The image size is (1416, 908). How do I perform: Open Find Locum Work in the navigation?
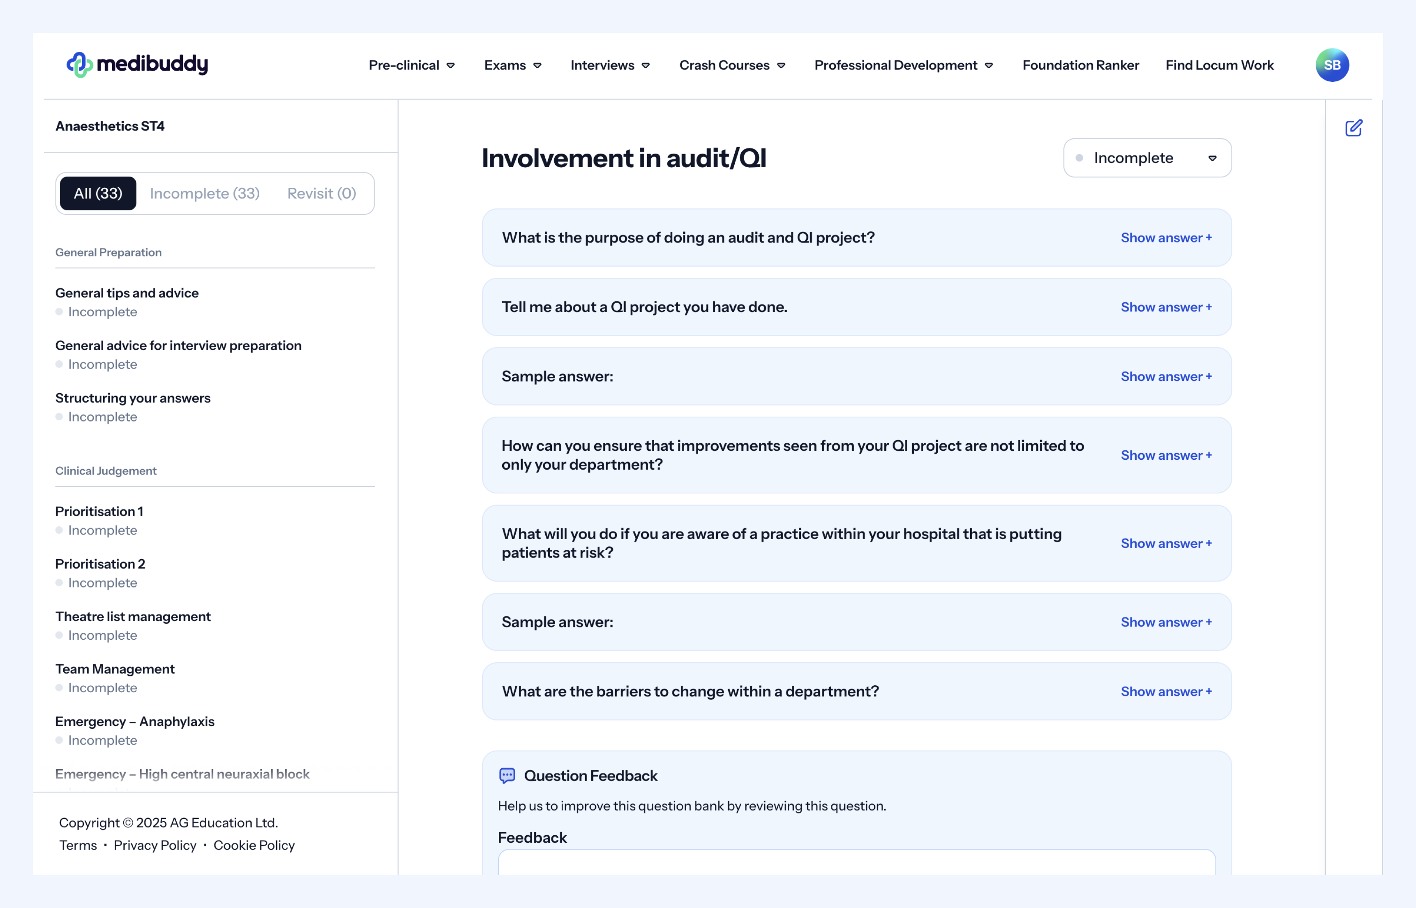point(1219,65)
